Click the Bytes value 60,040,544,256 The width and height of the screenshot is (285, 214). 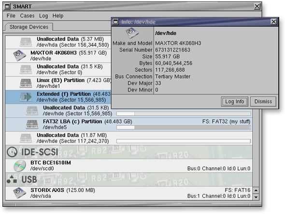173,63
